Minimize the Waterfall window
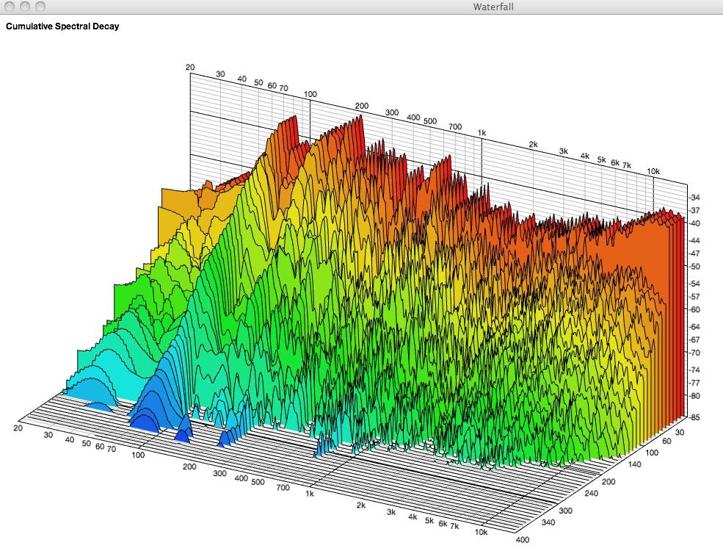The width and height of the screenshot is (723, 551). click(x=25, y=7)
